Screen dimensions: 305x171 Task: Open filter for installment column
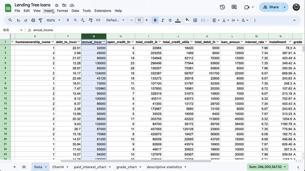click(290, 42)
